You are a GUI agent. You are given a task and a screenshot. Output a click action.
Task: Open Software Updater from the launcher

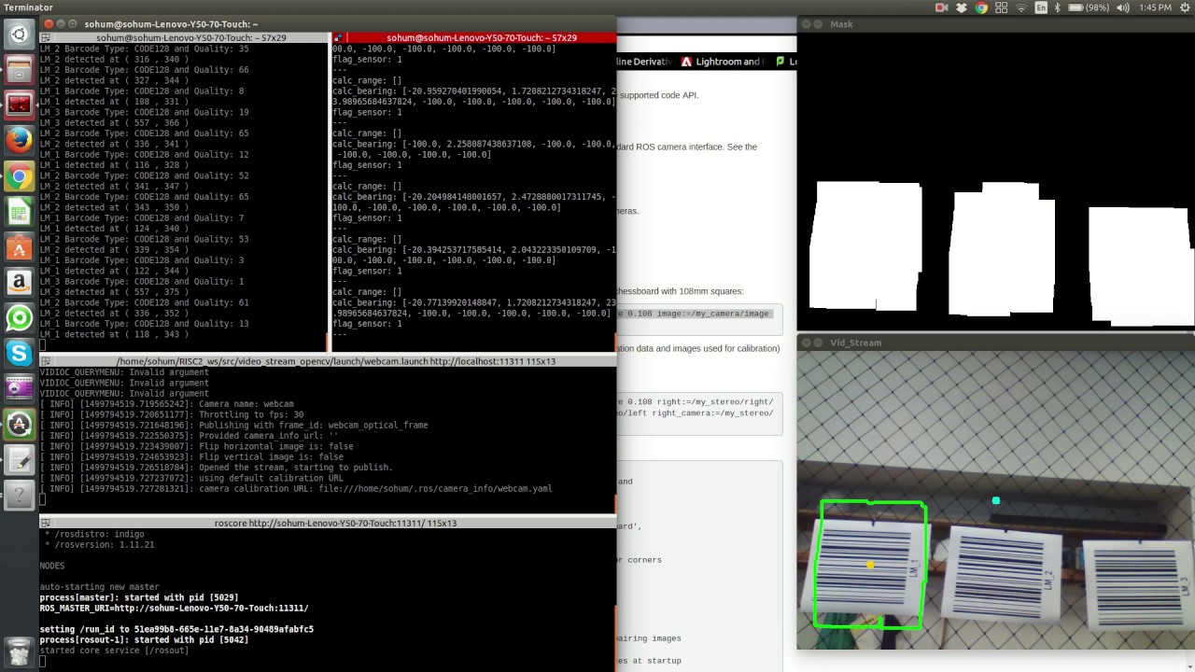(x=19, y=425)
